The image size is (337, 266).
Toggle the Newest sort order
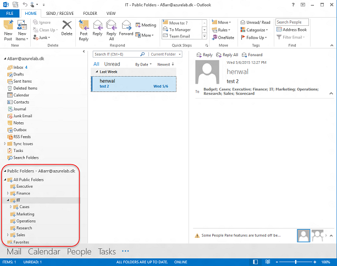[165, 64]
